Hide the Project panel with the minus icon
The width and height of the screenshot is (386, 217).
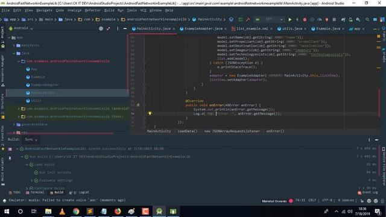pos(125,28)
